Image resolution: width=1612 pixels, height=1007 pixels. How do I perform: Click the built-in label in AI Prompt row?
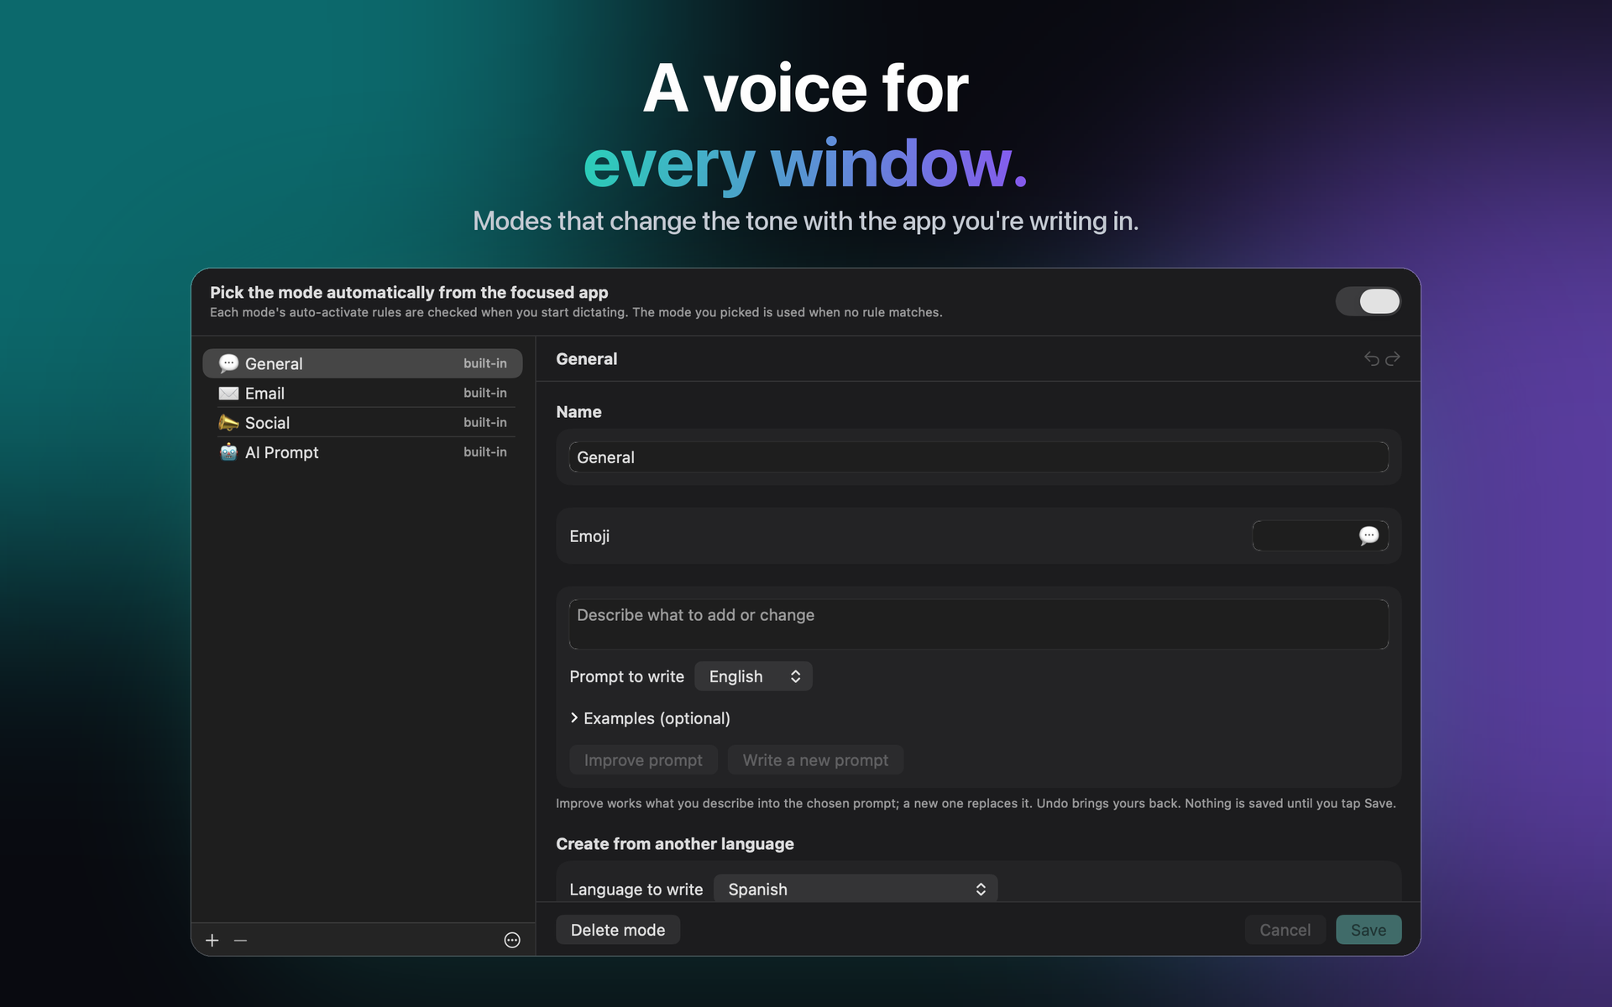[485, 451]
